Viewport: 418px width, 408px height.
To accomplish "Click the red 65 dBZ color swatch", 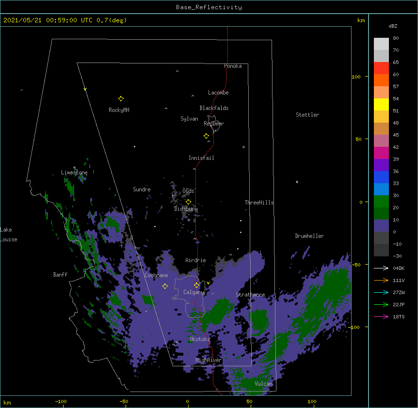I will [381, 68].
